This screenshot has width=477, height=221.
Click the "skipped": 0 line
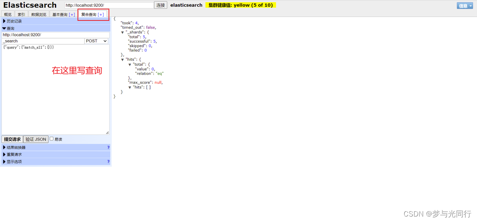[x=140, y=46]
